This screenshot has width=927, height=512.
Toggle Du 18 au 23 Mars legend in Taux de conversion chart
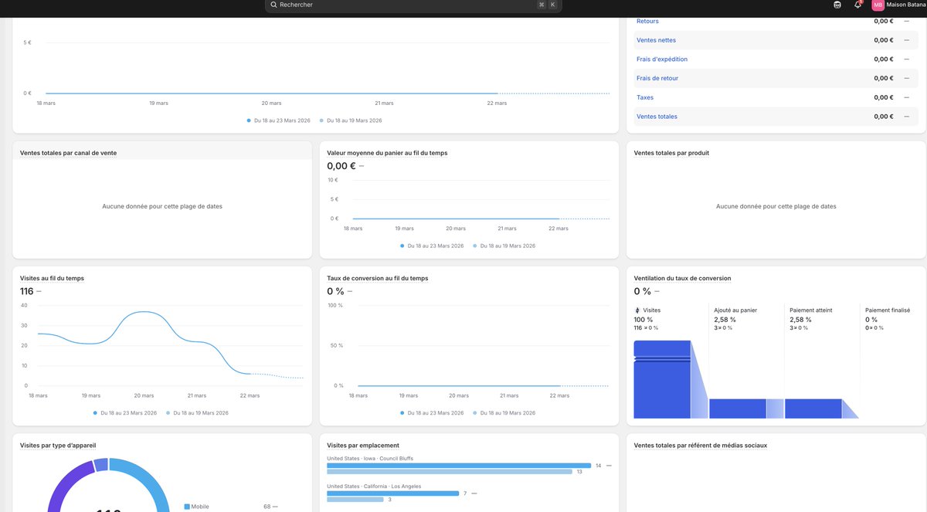click(432, 413)
